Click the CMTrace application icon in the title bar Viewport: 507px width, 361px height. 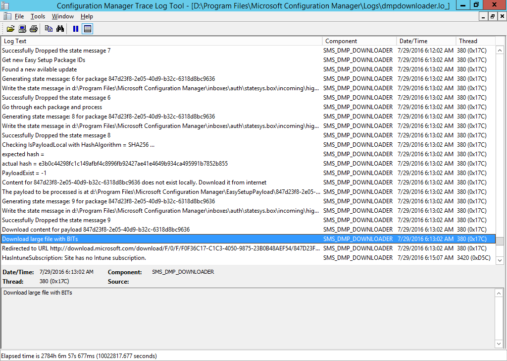[x=5, y=5]
